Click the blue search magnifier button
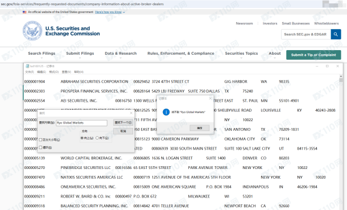The height and width of the screenshot is (210, 347). coord(336,34)
